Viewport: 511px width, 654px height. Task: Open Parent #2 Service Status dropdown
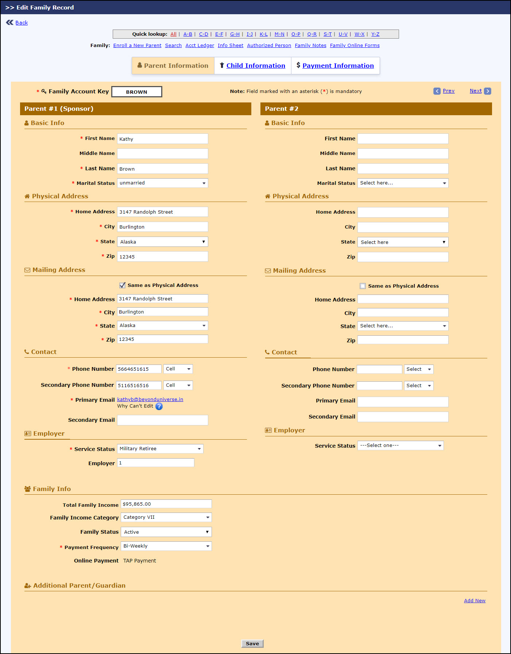pyautogui.click(x=400, y=445)
